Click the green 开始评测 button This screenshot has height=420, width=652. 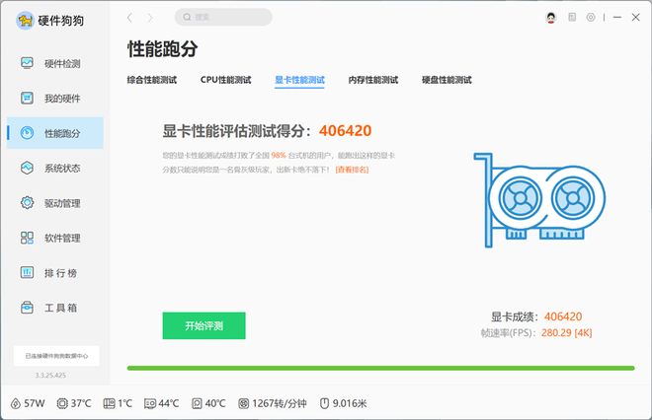(204, 325)
